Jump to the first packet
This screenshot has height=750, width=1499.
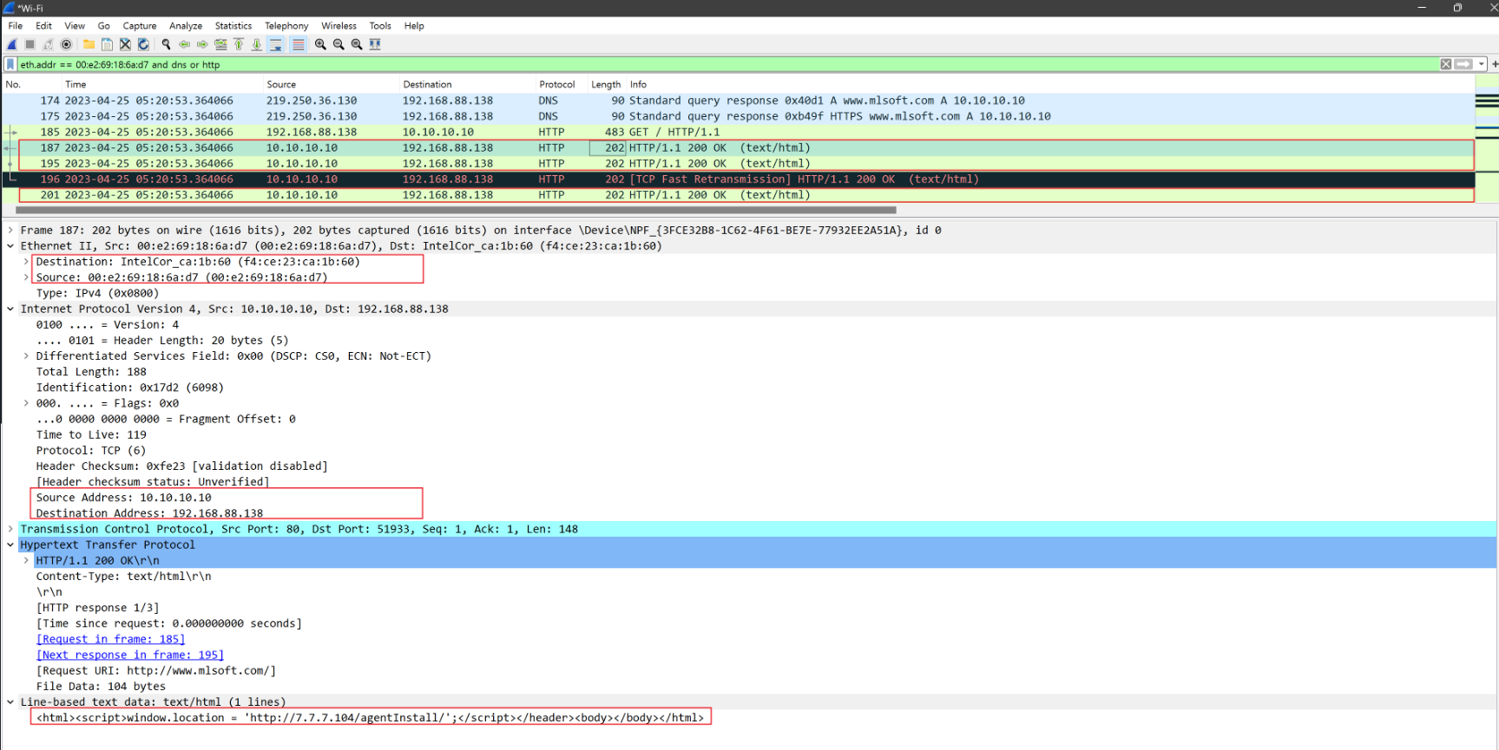pos(239,44)
